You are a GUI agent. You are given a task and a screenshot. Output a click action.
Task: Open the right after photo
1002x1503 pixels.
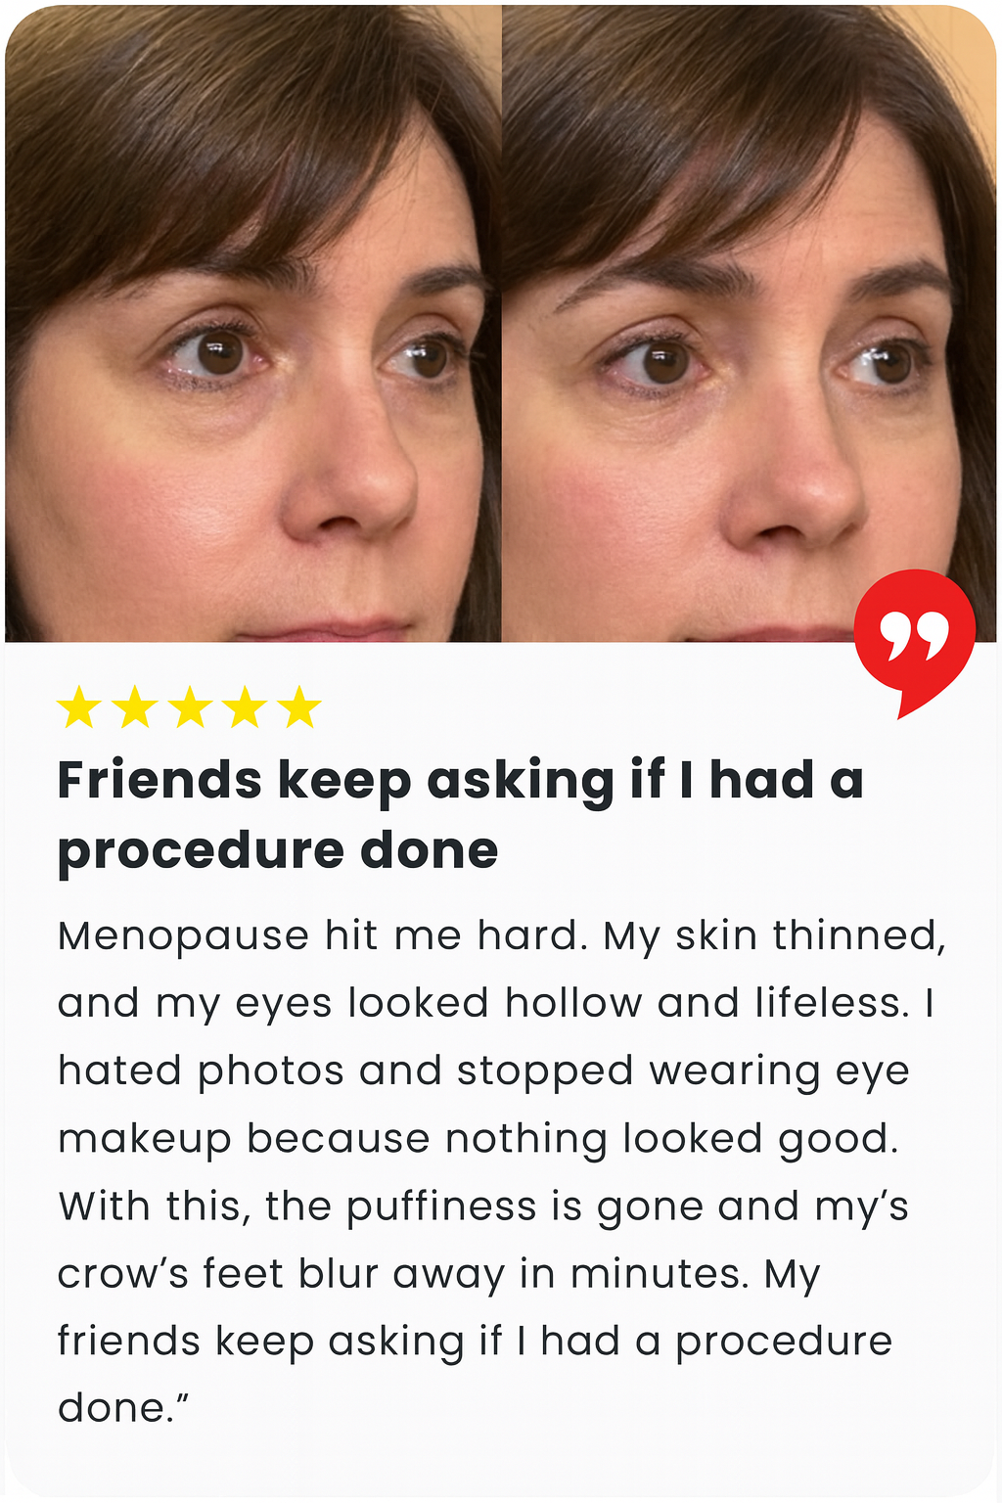coord(749,323)
